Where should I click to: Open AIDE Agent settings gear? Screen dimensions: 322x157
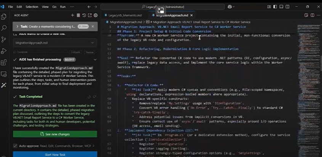click(96, 15)
